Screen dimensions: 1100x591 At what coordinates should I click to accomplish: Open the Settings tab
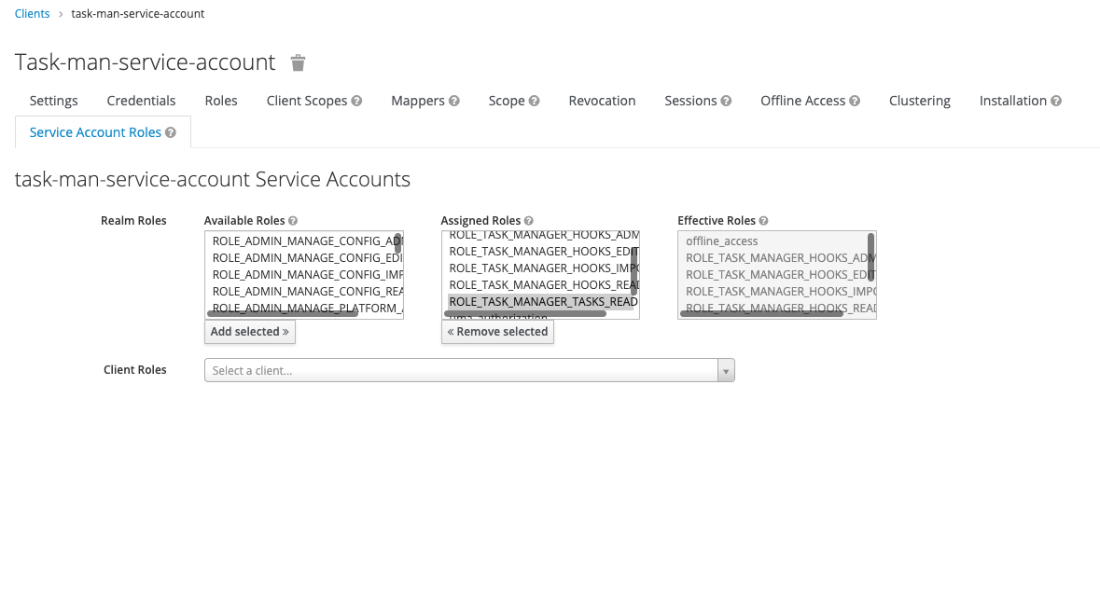point(53,101)
